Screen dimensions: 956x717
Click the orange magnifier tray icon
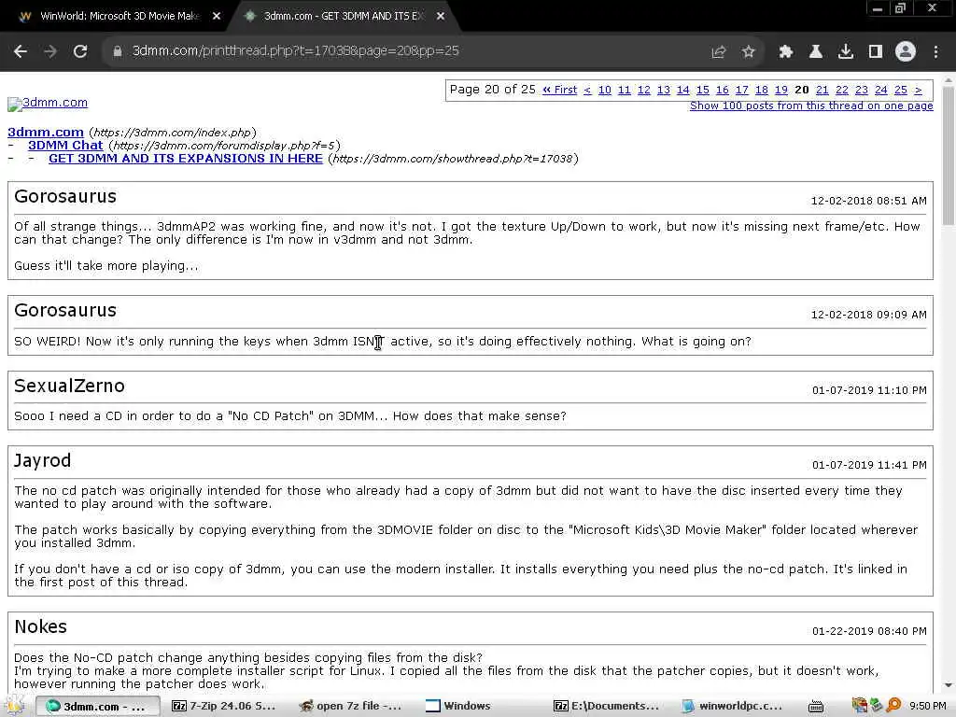point(893,706)
